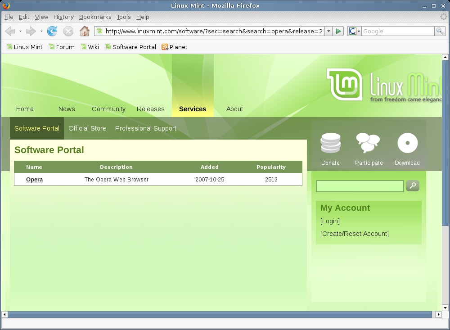
Task: Click the Forward navigation arrow
Action: pyautogui.click(x=31, y=31)
